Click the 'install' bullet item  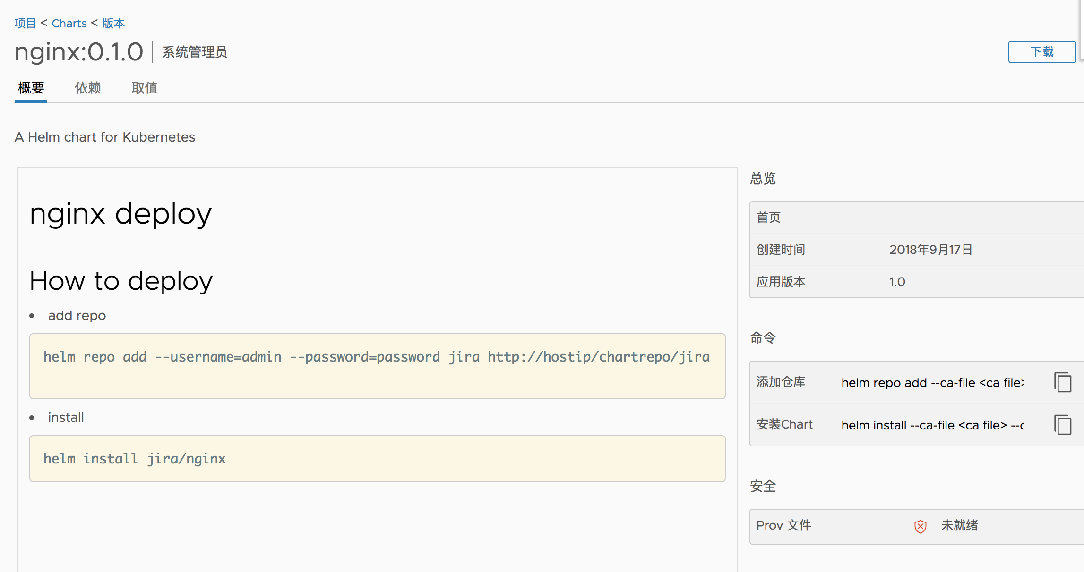pos(66,418)
